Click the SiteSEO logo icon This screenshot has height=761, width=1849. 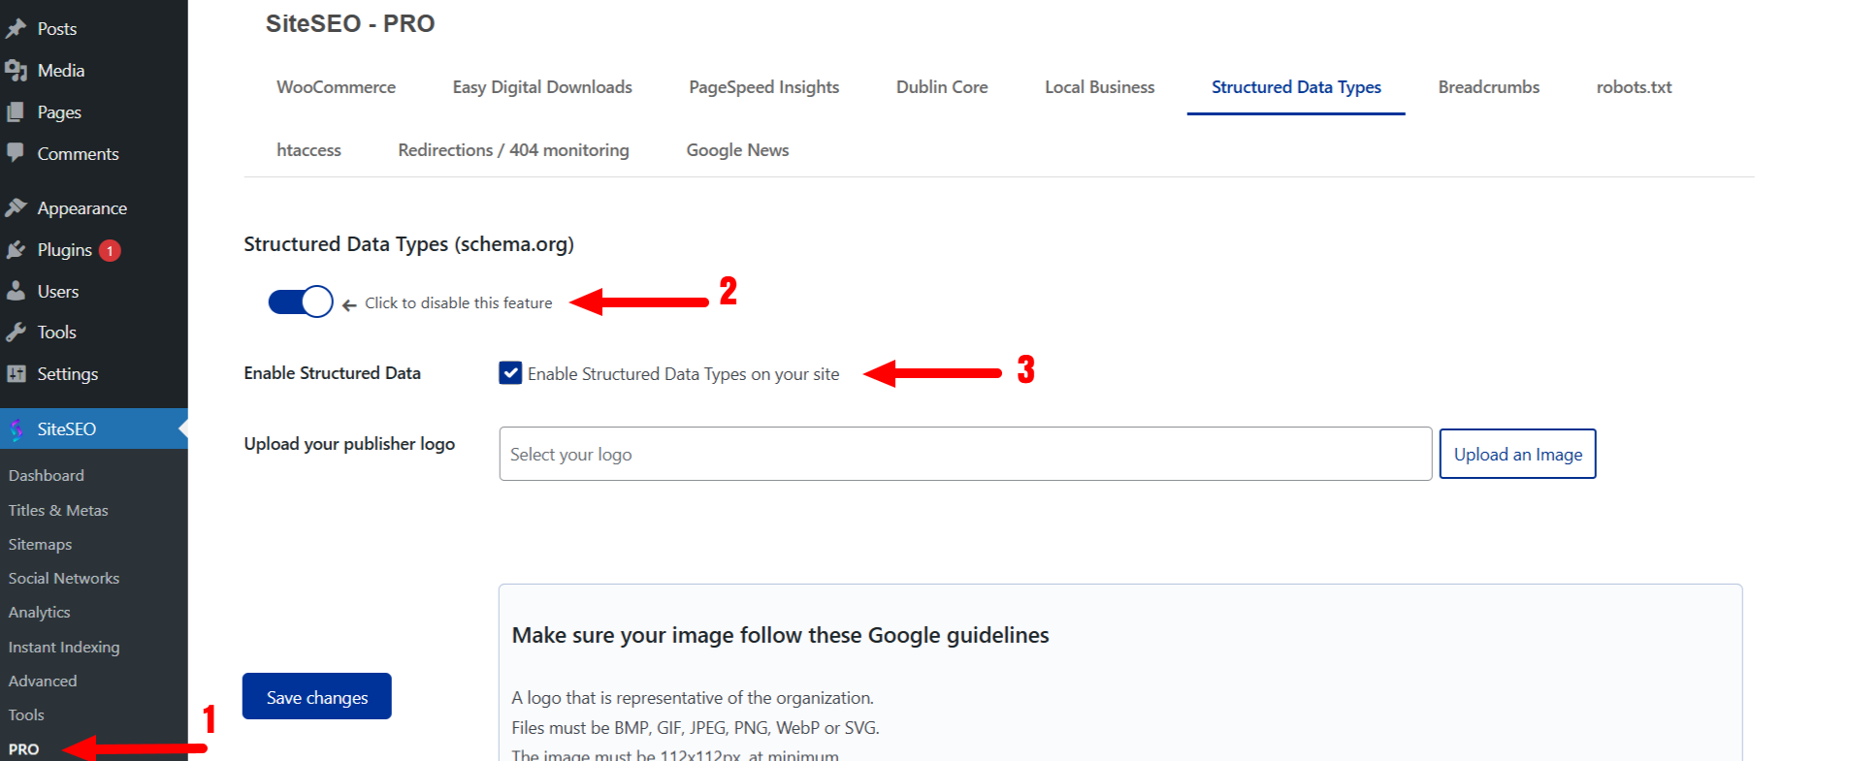click(x=16, y=428)
